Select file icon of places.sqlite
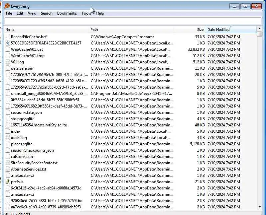Screen dimensions: 266x215 (8, 144)
